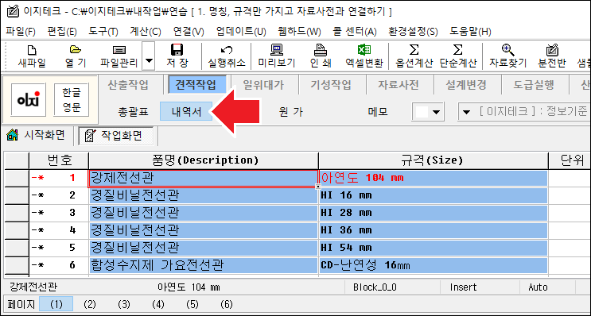Viewport: 591px width, 316px height.
Task: Click the 번호 column header
Action: [59, 160]
